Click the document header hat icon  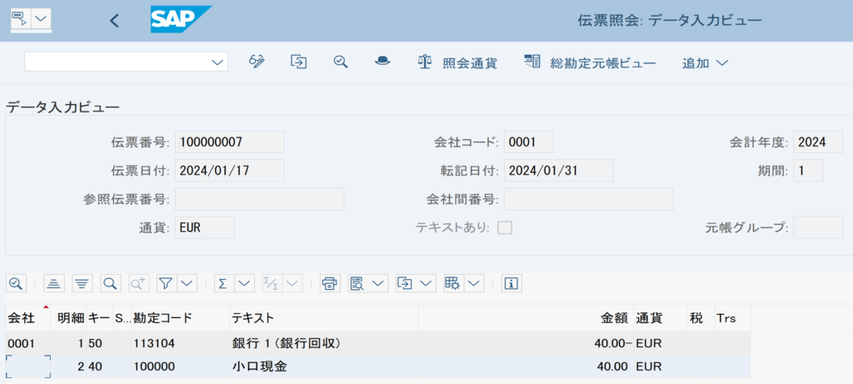(383, 62)
